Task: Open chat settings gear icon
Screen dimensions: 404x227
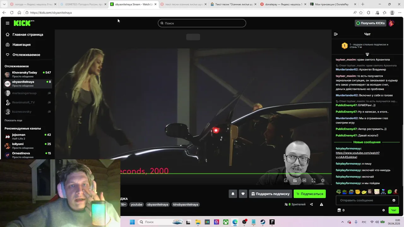Action: 383,210
